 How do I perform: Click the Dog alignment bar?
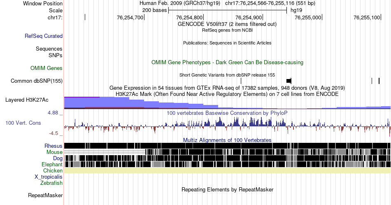pos(227,158)
